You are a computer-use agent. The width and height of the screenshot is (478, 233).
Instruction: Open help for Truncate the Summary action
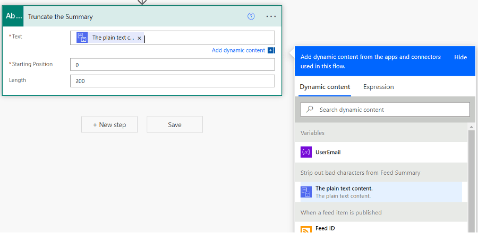click(251, 16)
